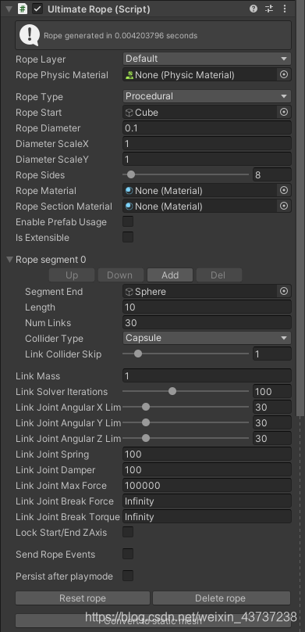Open component help reference icon
Viewport: 305px width, 632px height.
254,9
